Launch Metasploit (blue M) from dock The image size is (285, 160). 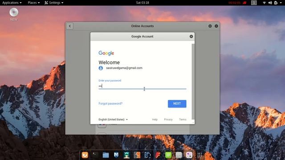coord(116,155)
